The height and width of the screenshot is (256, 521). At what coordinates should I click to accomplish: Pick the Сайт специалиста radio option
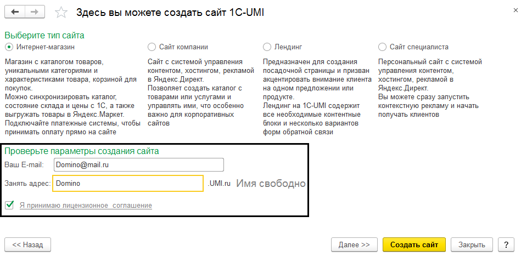[x=383, y=47]
